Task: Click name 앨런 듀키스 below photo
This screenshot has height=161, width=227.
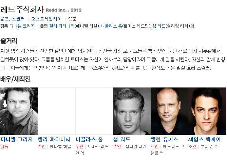Action: click(165, 139)
